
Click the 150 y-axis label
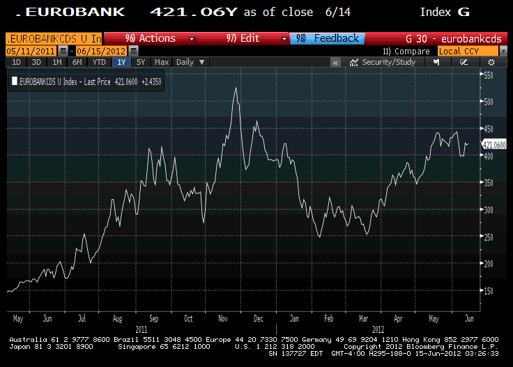(x=489, y=291)
